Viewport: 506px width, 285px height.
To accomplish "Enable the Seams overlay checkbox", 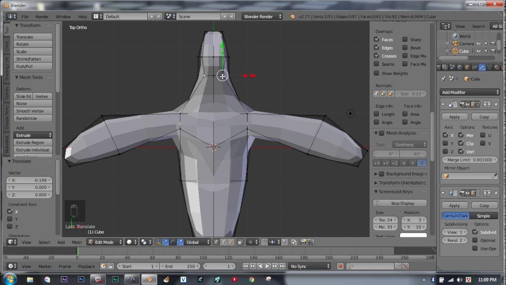I will [x=376, y=64].
